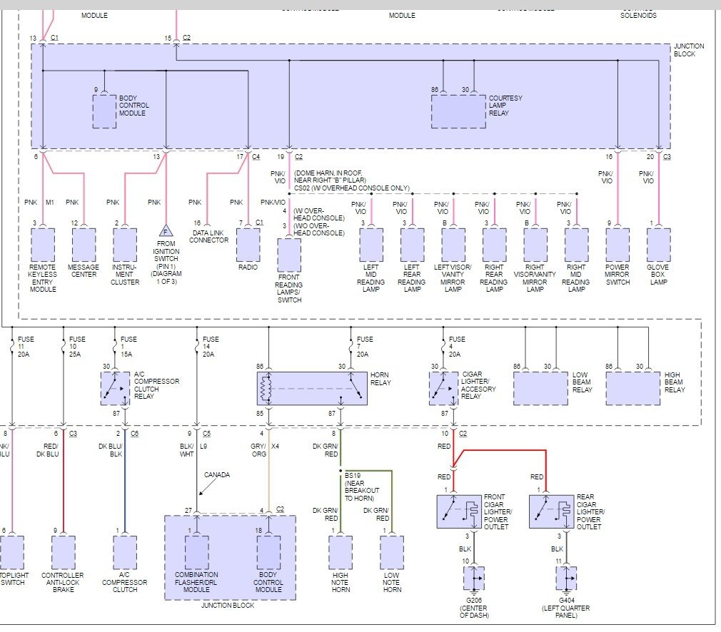Viewport: 721px width, 632px height.
Task: Click 'CS02 (W/ OVERHEAD CONSOLE ONLY)' text
Action: coord(352,188)
